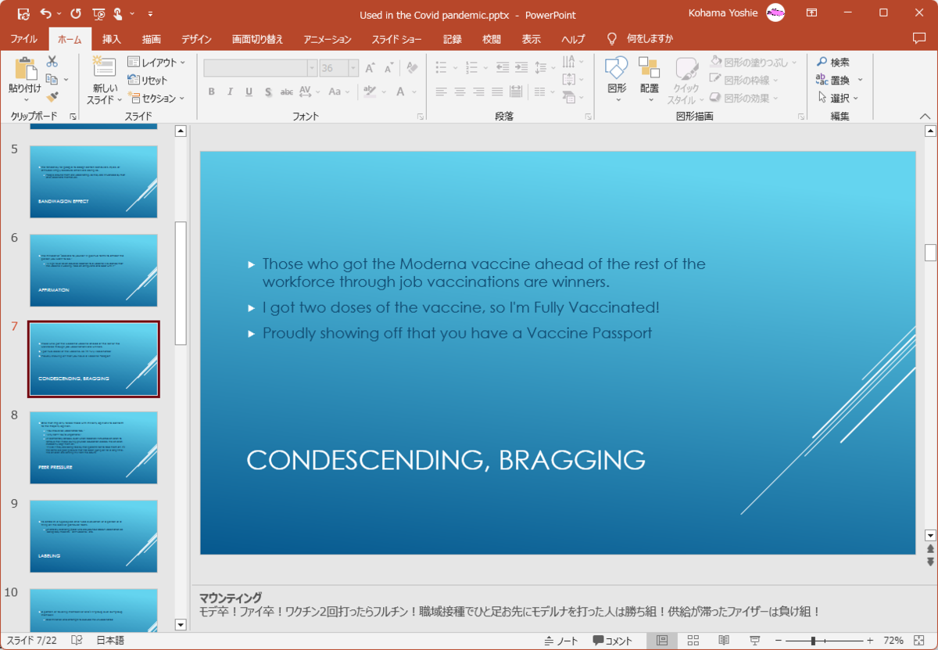Collapse the ribbon arrow
The width and height of the screenshot is (938, 650).
point(925,116)
